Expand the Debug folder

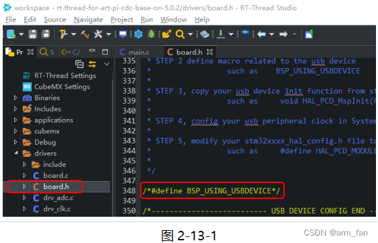pyautogui.click(x=15, y=142)
